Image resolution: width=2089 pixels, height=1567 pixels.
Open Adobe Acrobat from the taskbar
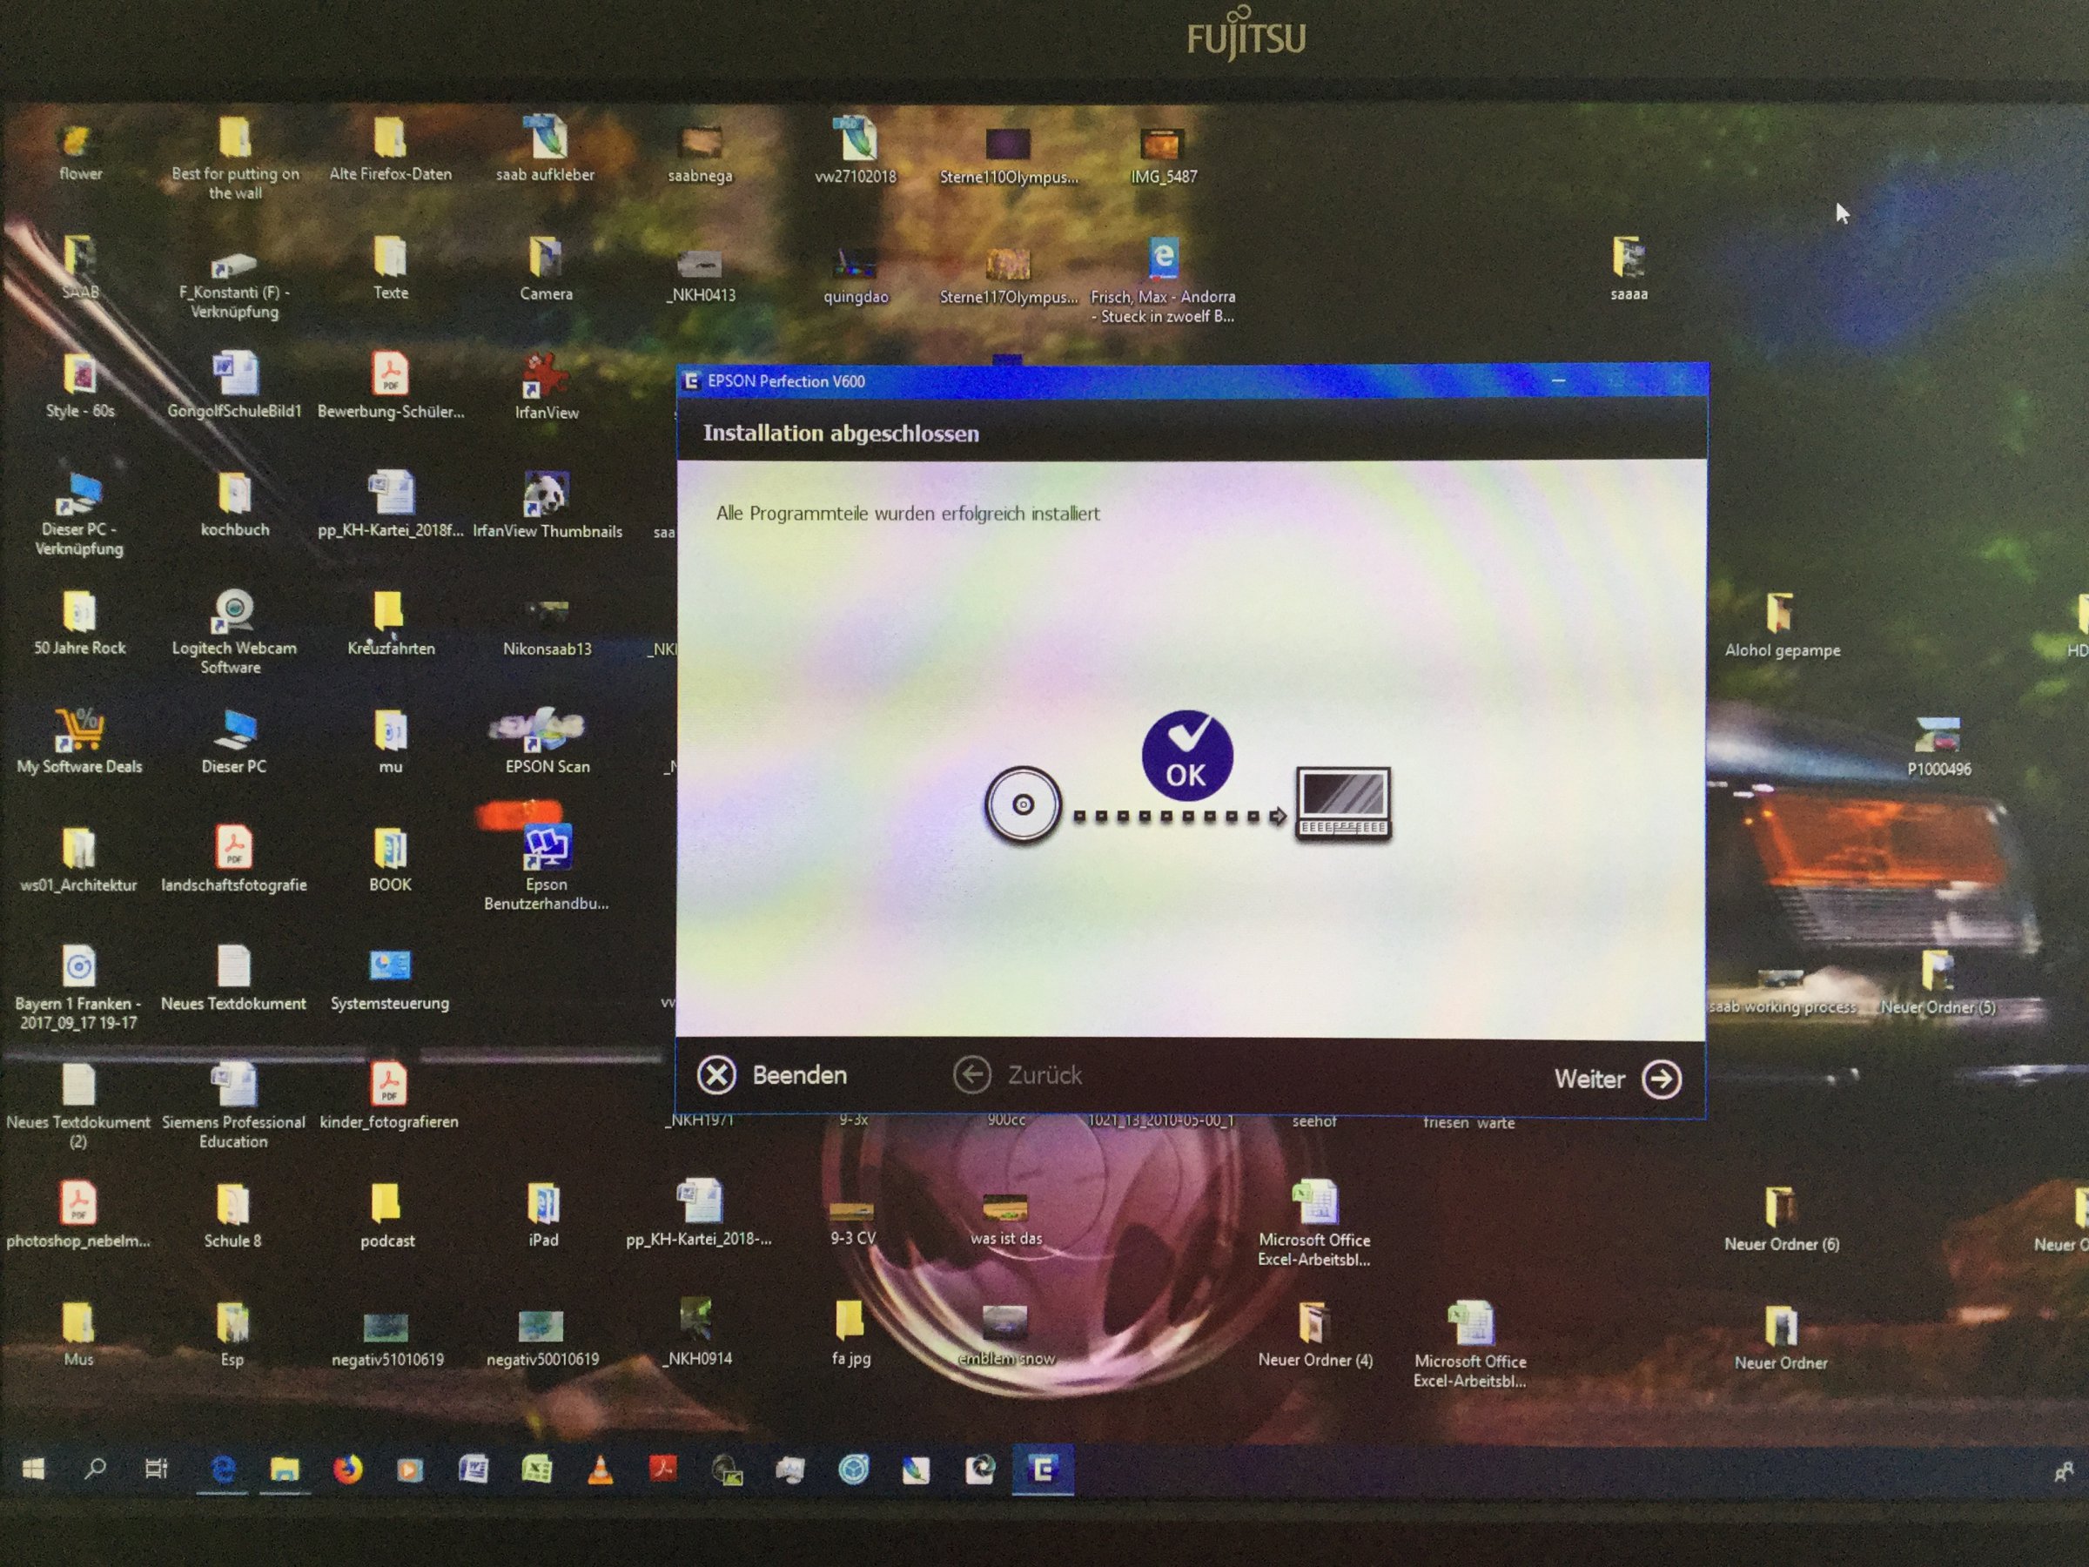(662, 1469)
